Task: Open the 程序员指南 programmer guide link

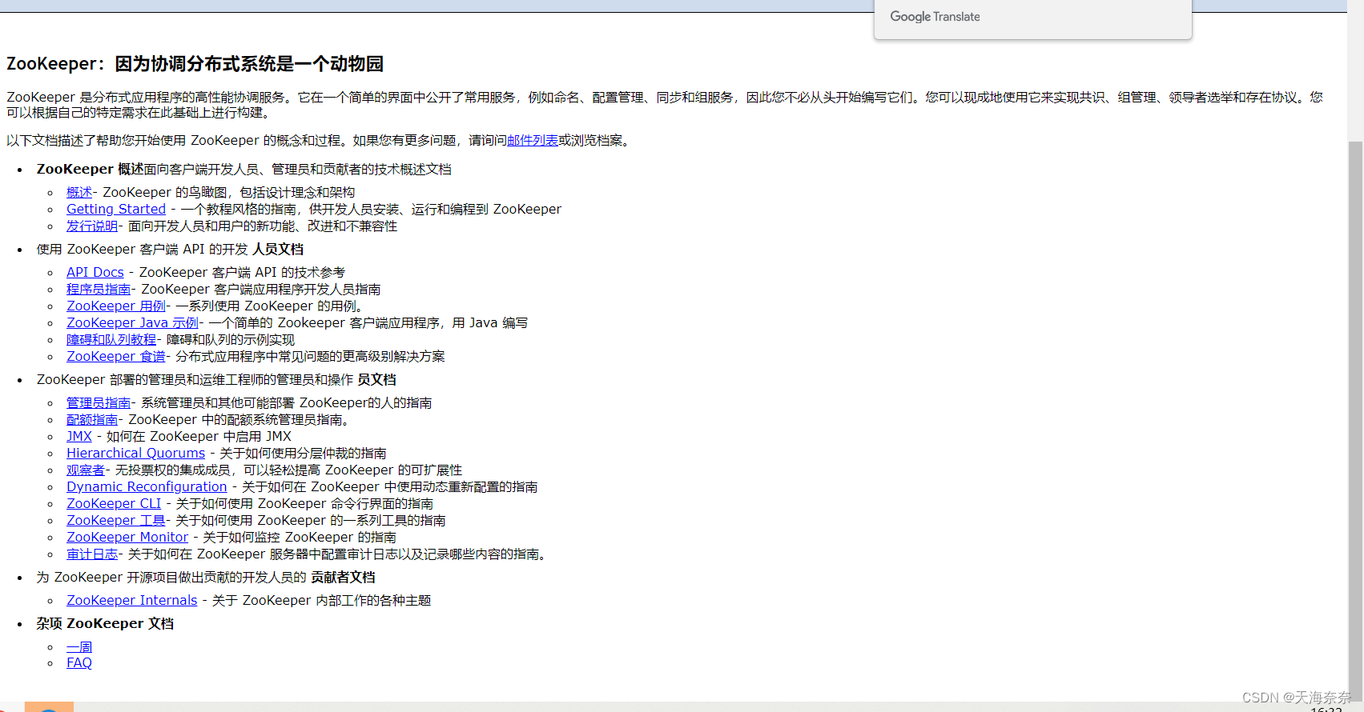Action: pos(99,289)
